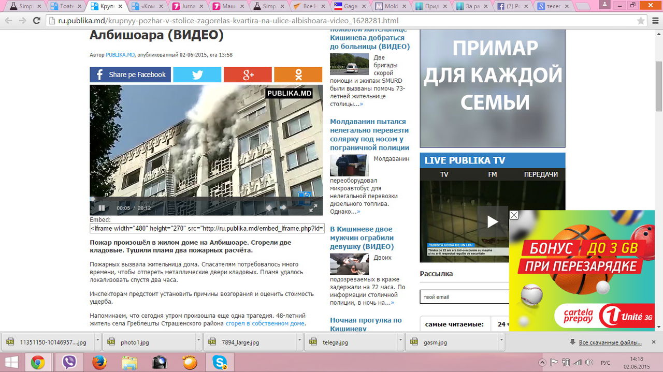Image resolution: width=663 pixels, height=372 pixels.
Task: Expand options arrow for 11351150 download
Action: point(97,342)
